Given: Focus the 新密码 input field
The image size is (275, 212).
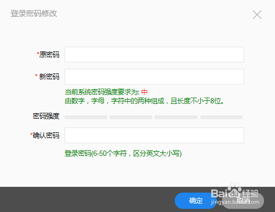Looking at the screenshot, I should (x=154, y=77).
